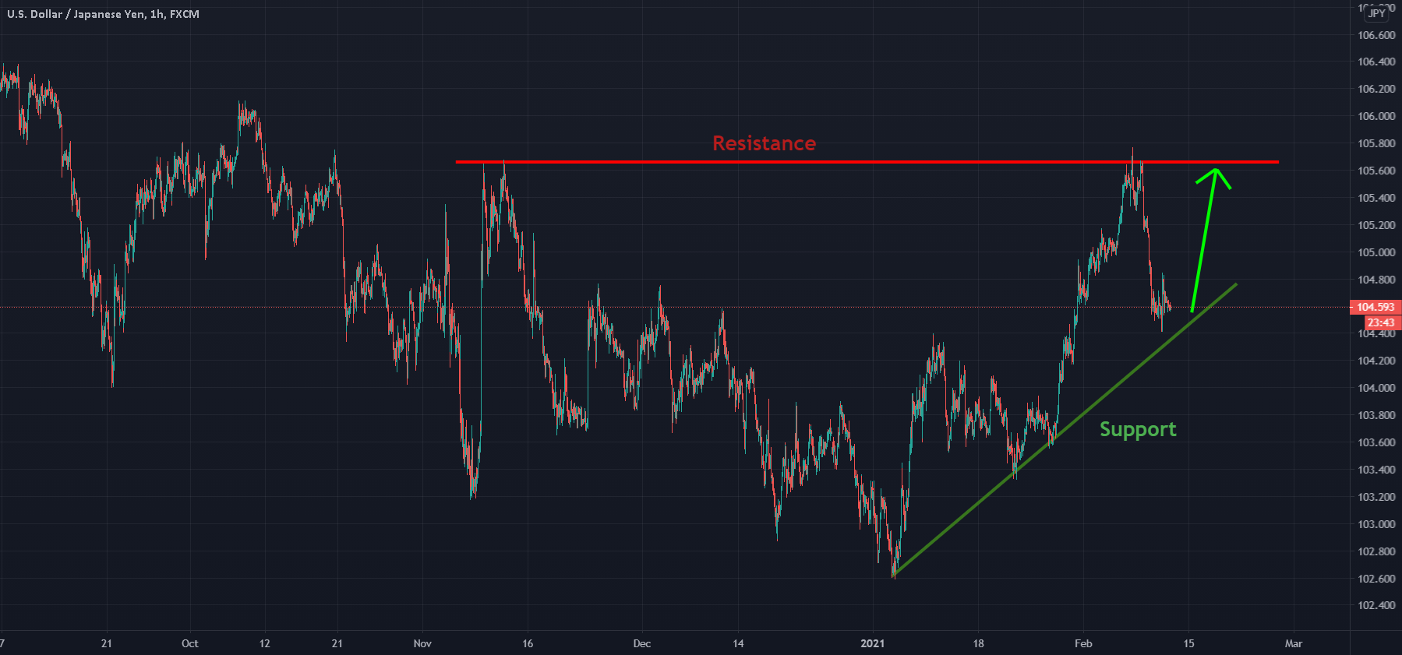The width and height of the screenshot is (1402, 655).
Task: Click the 16 date label on time axis
Action: [x=528, y=643]
